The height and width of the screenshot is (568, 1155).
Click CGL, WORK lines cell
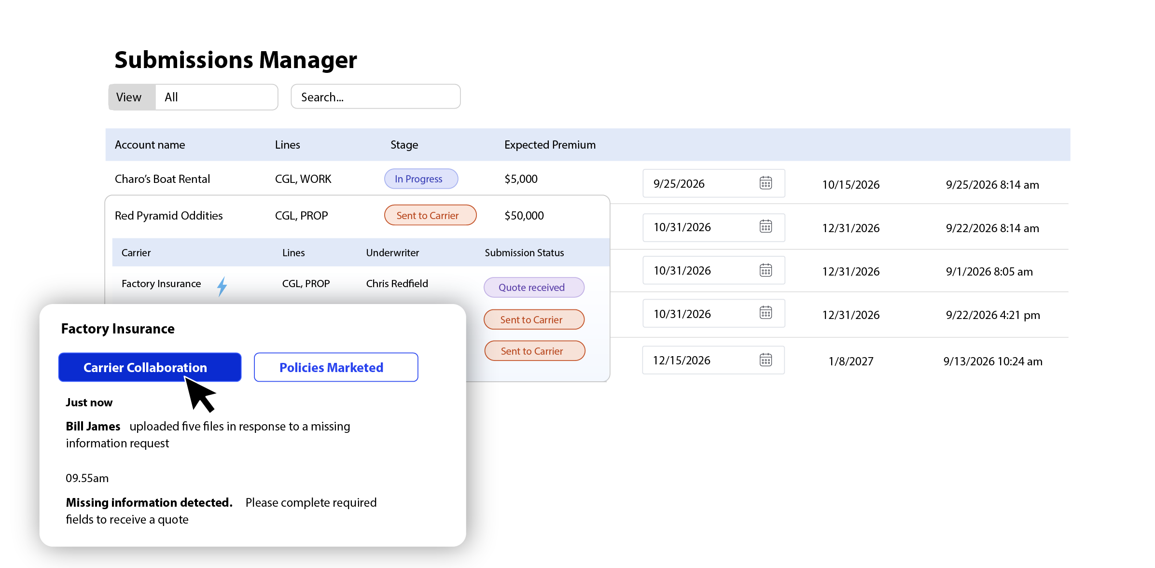(303, 179)
